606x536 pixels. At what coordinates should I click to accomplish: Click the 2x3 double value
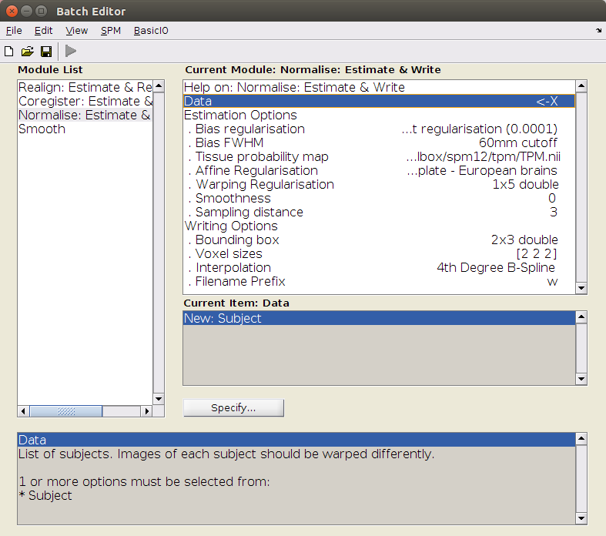[524, 240]
